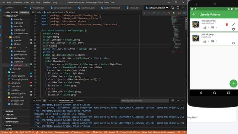Expand the NPM SCRIPTS section

point(16,118)
